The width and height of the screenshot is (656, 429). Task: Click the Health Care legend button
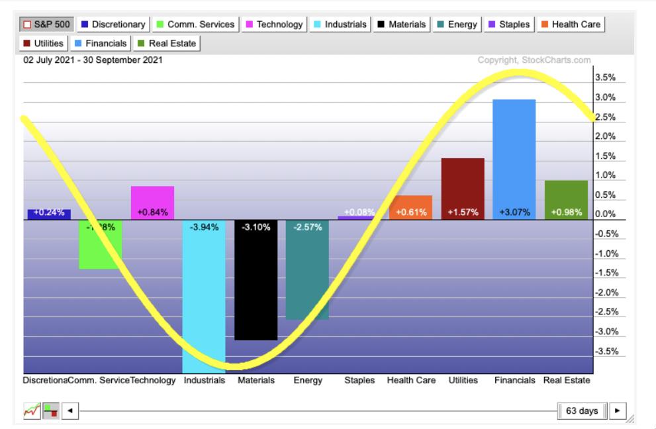click(x=571, y=24)
